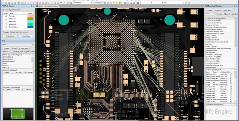Image resolution: width=239 pixels, height=121 pixels.
Task: Open the (All) filter dropdown in toolbar
Action: (x=174, y=3)
